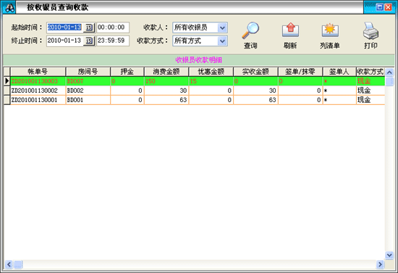Click received amount 63 in BD001 row

tap(255, 100)
